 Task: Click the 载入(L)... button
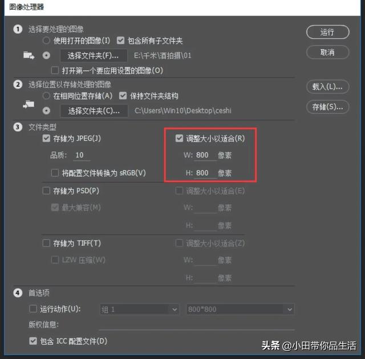click(x=327, y=87)
